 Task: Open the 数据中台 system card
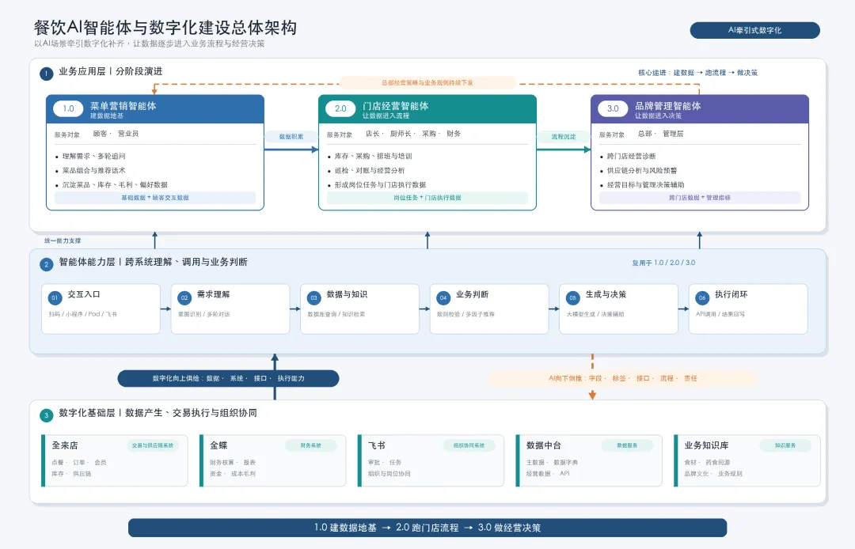(589, 460)
